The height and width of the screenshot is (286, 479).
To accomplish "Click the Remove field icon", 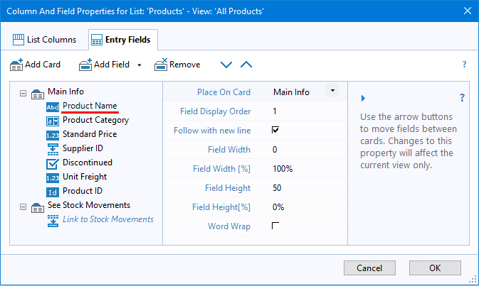I will [160, 65].
